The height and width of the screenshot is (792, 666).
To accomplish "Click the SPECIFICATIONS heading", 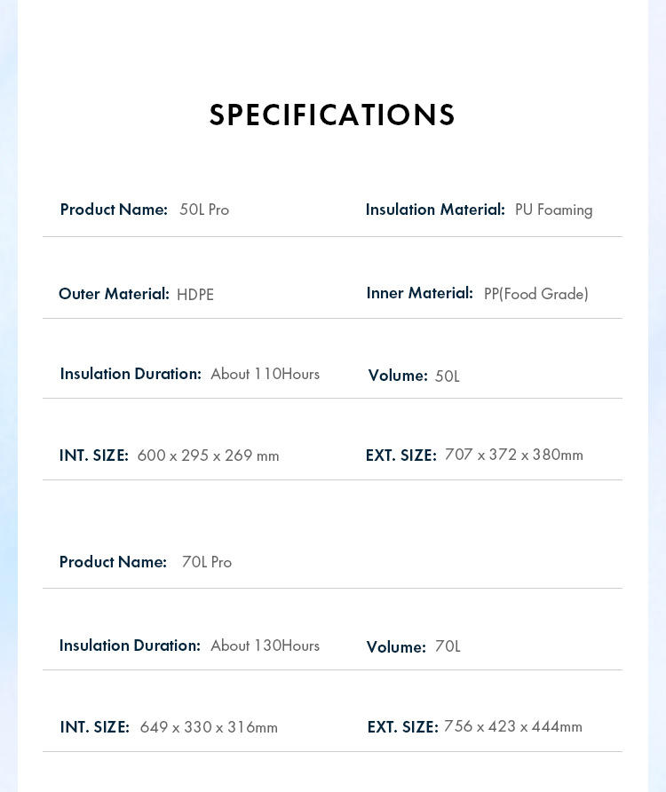I will click(332, 115).
